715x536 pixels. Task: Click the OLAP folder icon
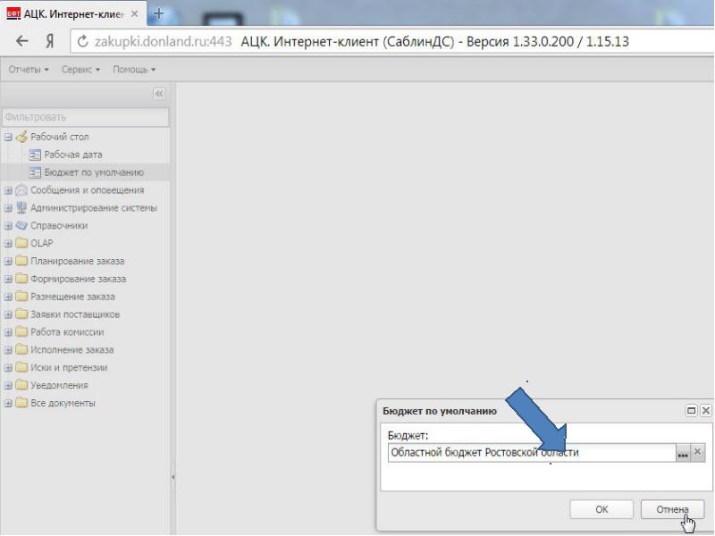pos(21,242)
